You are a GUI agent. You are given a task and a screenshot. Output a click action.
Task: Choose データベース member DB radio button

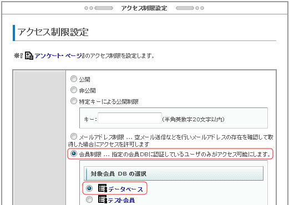pos(89,188)
